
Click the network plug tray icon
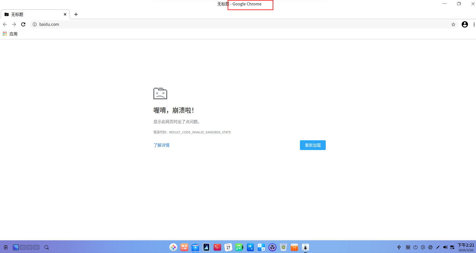(438, 247)
